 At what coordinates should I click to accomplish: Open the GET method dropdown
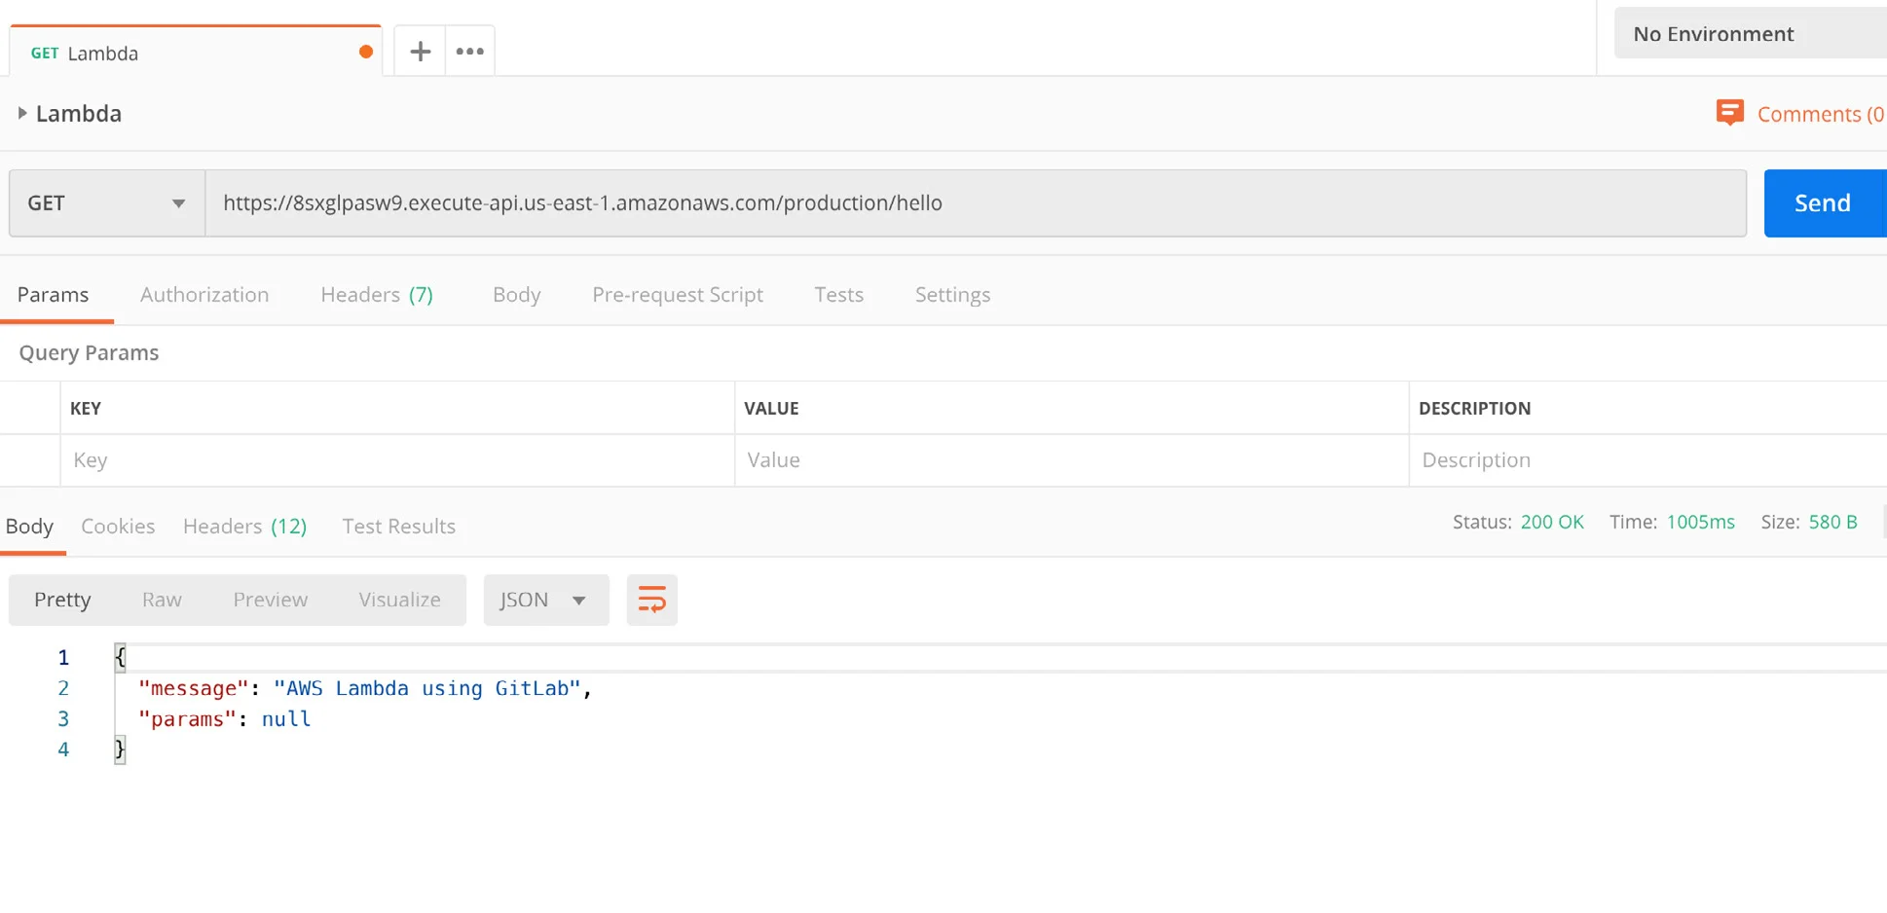click(x=107, y=203)
